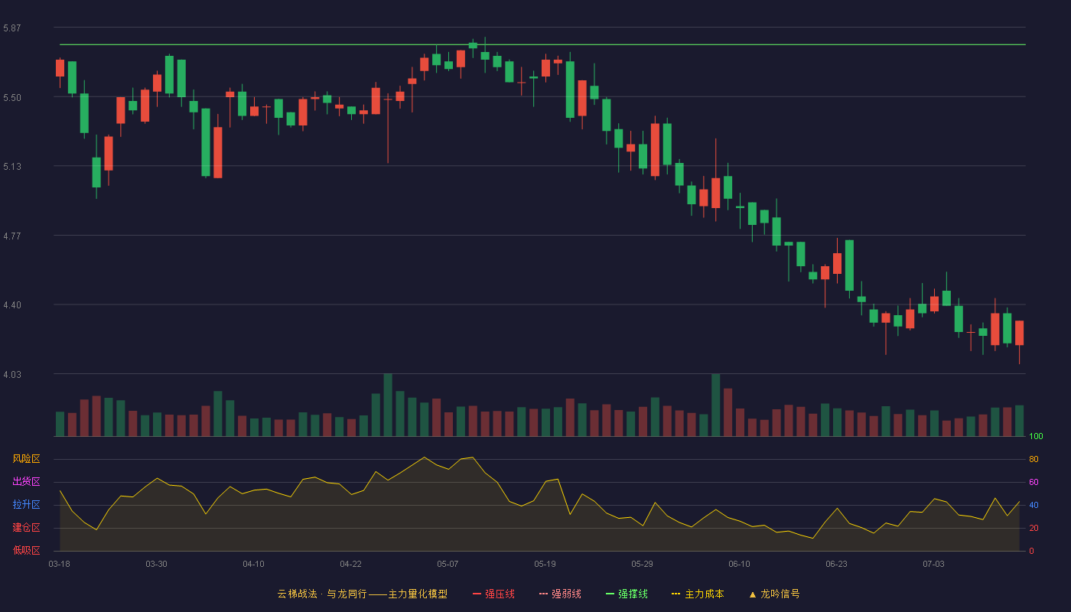This screenshot has width=1071, height=612.
Task: Click the red 0 indicator axis value
Action: click(x=1031, y=551)
